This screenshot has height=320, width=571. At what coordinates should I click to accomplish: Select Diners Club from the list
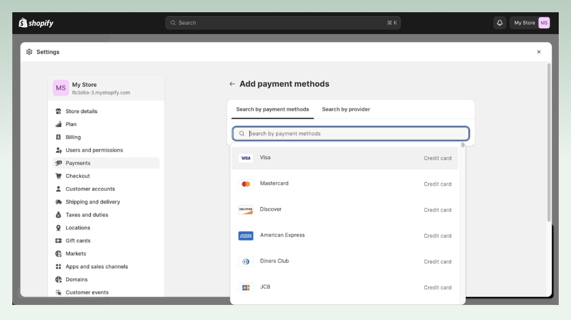[345, 262]
